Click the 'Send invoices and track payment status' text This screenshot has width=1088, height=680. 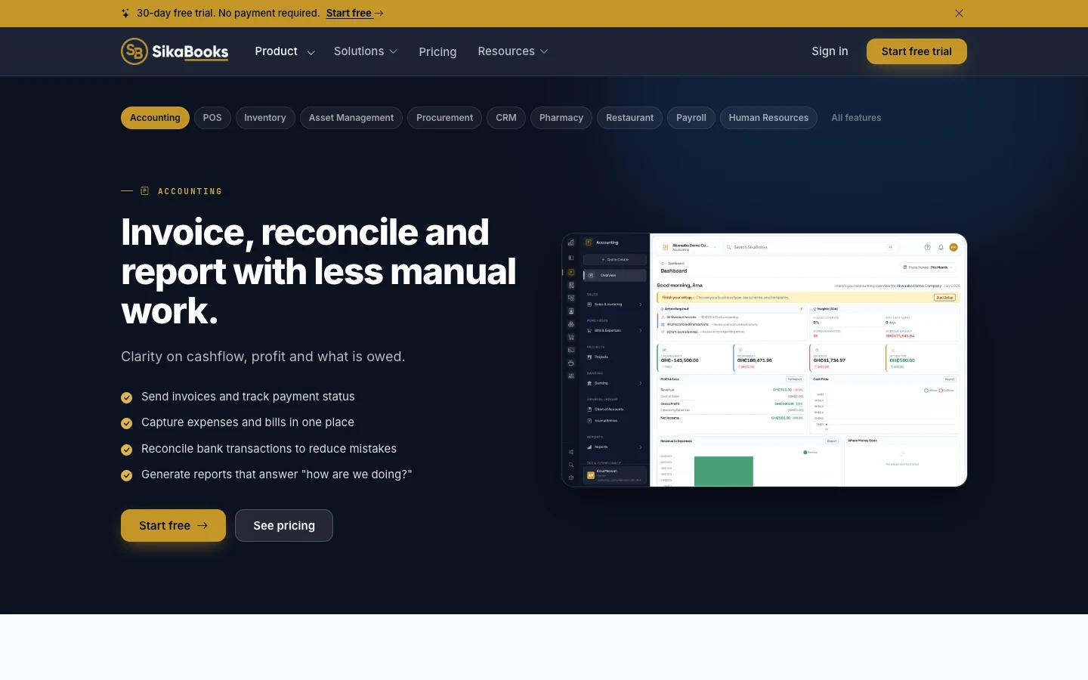pos(248,397)
